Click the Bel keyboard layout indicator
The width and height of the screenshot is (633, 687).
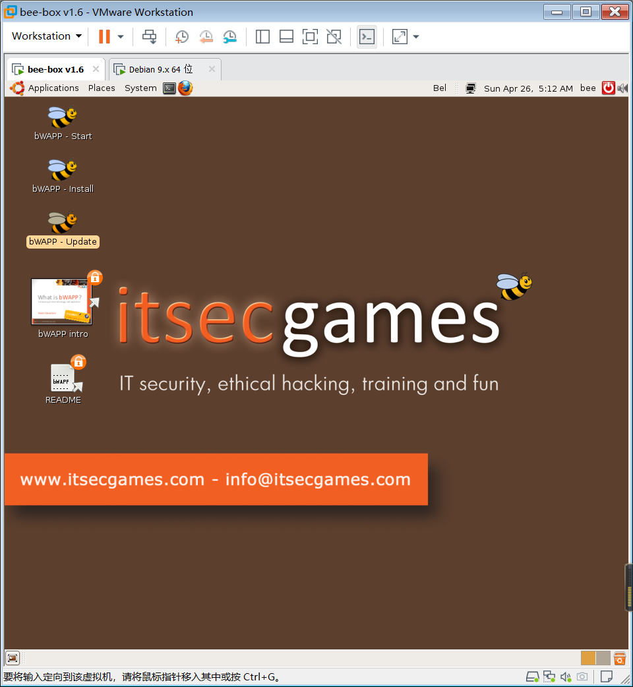[x=440, y=88]
